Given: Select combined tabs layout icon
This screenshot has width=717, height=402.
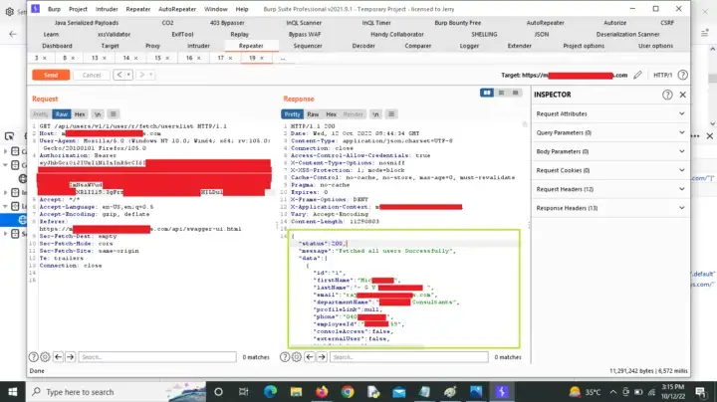Looking at the screenshot, I should [516, 93].
